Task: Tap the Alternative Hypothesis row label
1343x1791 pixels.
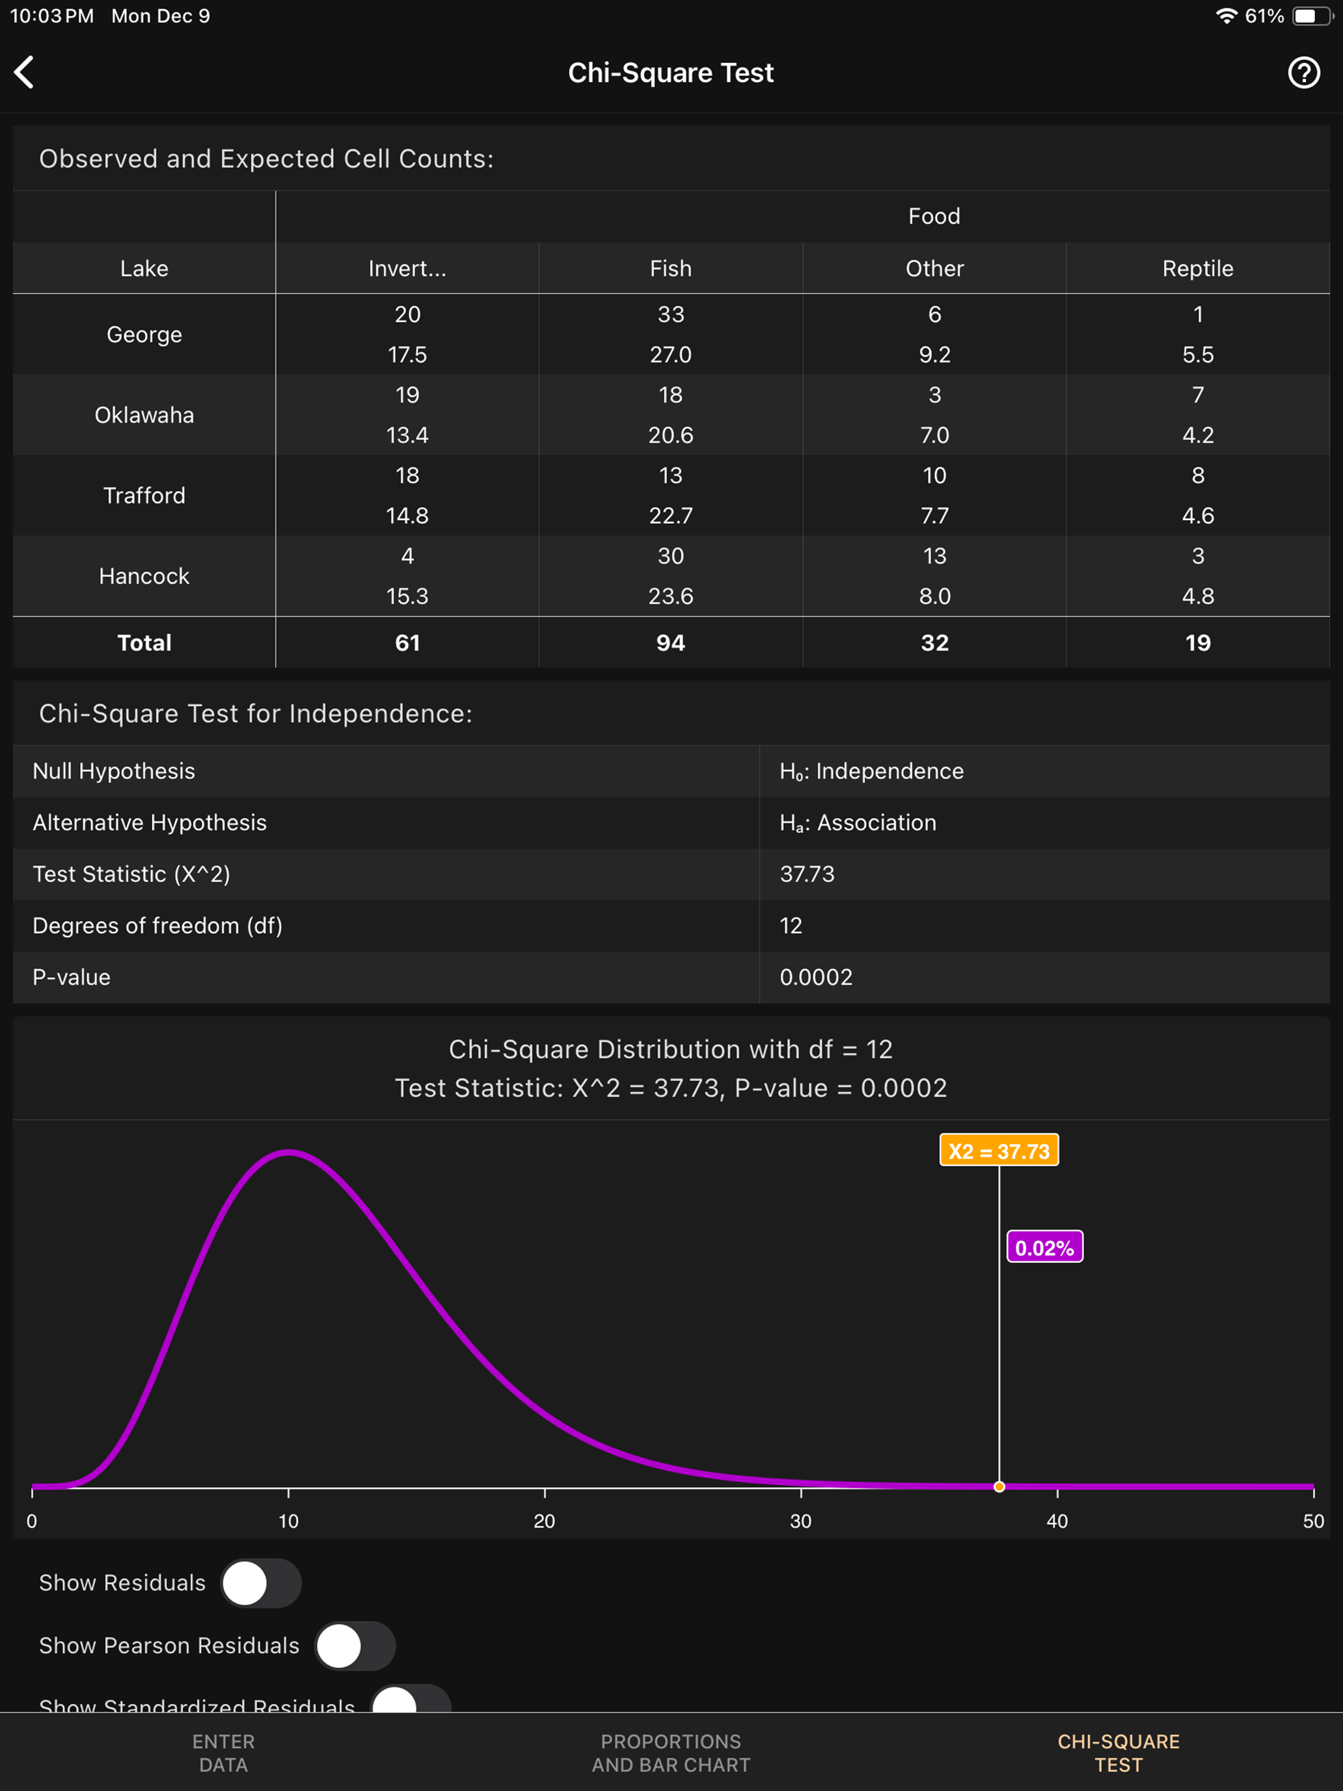Action: pyautogui.click(x=150, y=823)
